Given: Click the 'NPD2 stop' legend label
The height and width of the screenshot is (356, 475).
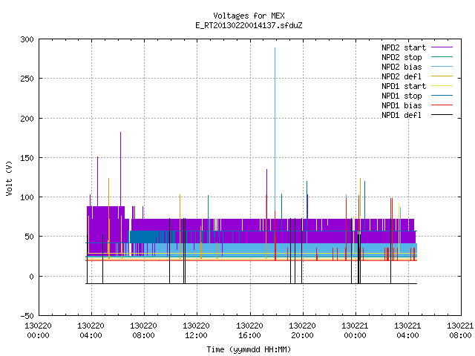Looking at the screenshot, I should coord(402,57).
